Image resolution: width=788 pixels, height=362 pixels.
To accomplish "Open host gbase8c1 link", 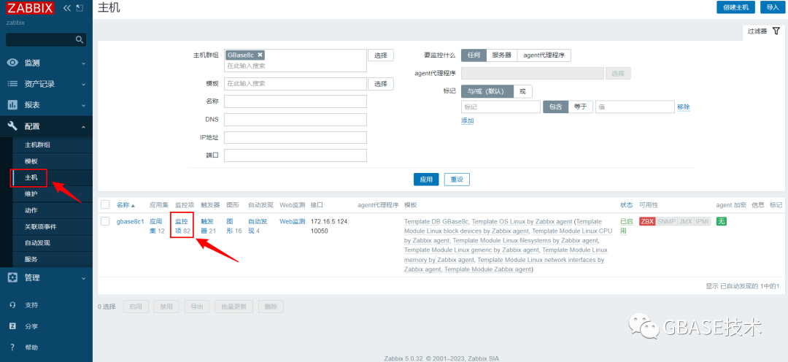I will coord(130,221).
